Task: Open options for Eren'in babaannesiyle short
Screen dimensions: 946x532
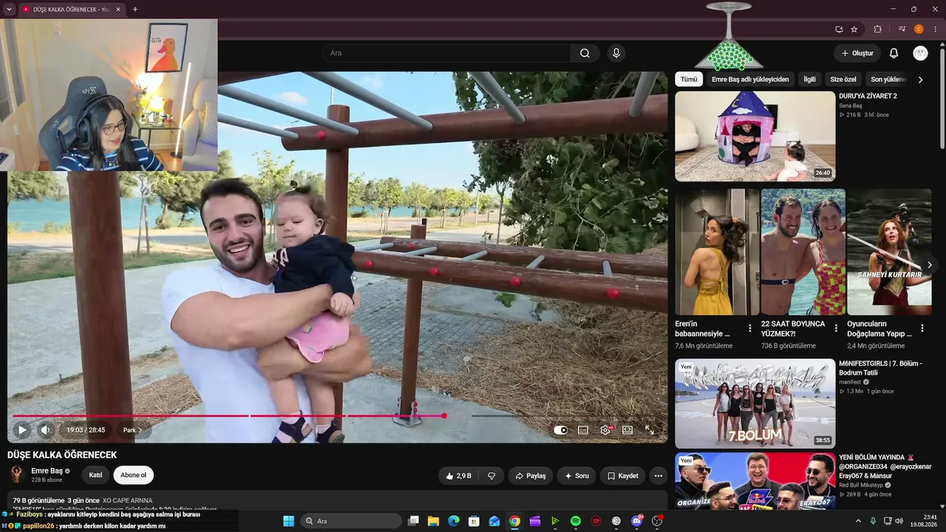Action: (x=750, y=328)
